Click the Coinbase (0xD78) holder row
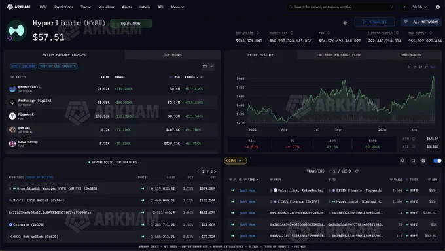445x251 pixels. point(113,224)
